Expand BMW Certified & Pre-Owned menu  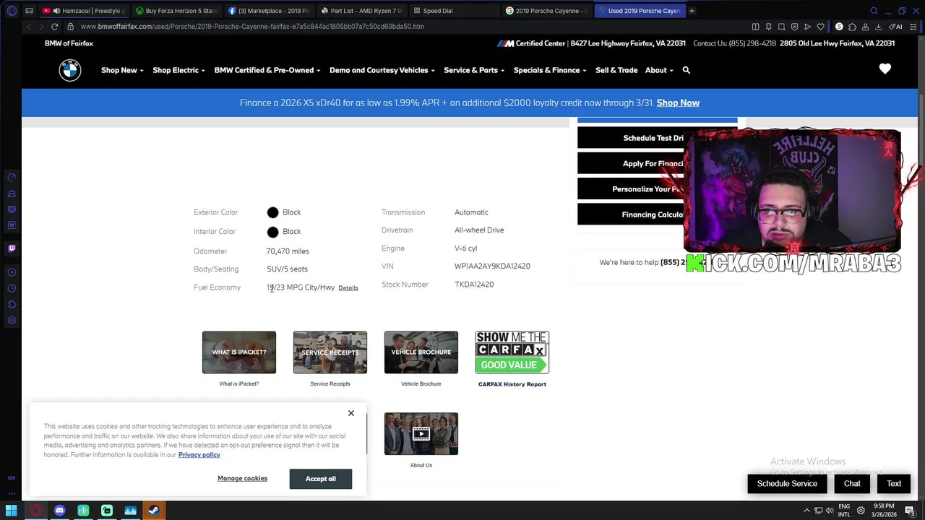point(267,70)
